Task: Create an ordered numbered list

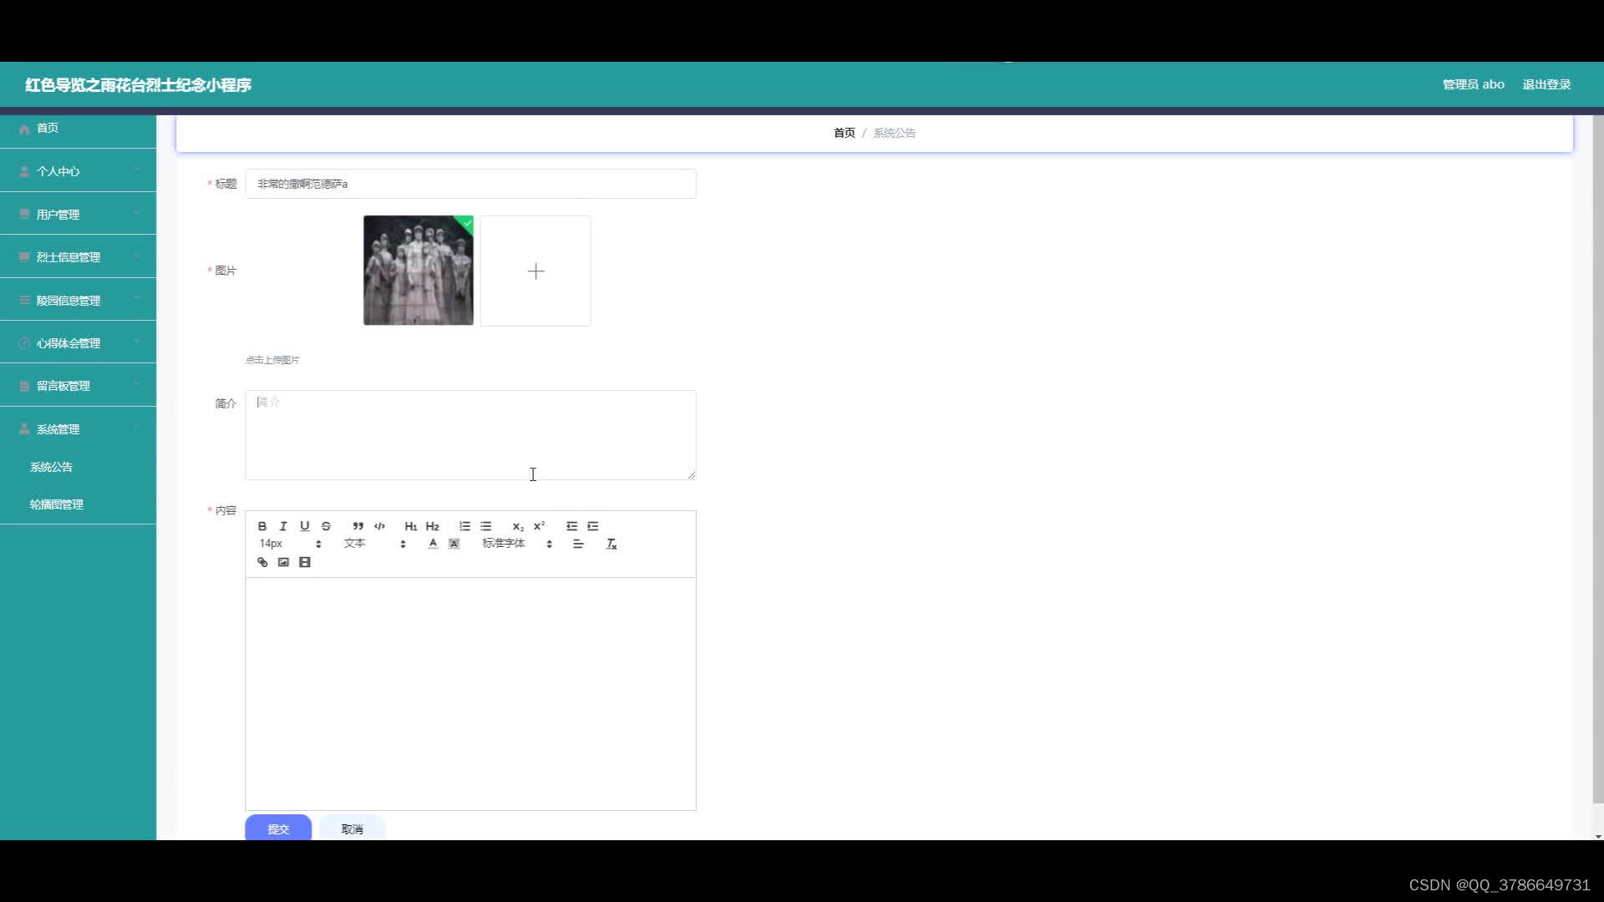Action: click(464, 526)
